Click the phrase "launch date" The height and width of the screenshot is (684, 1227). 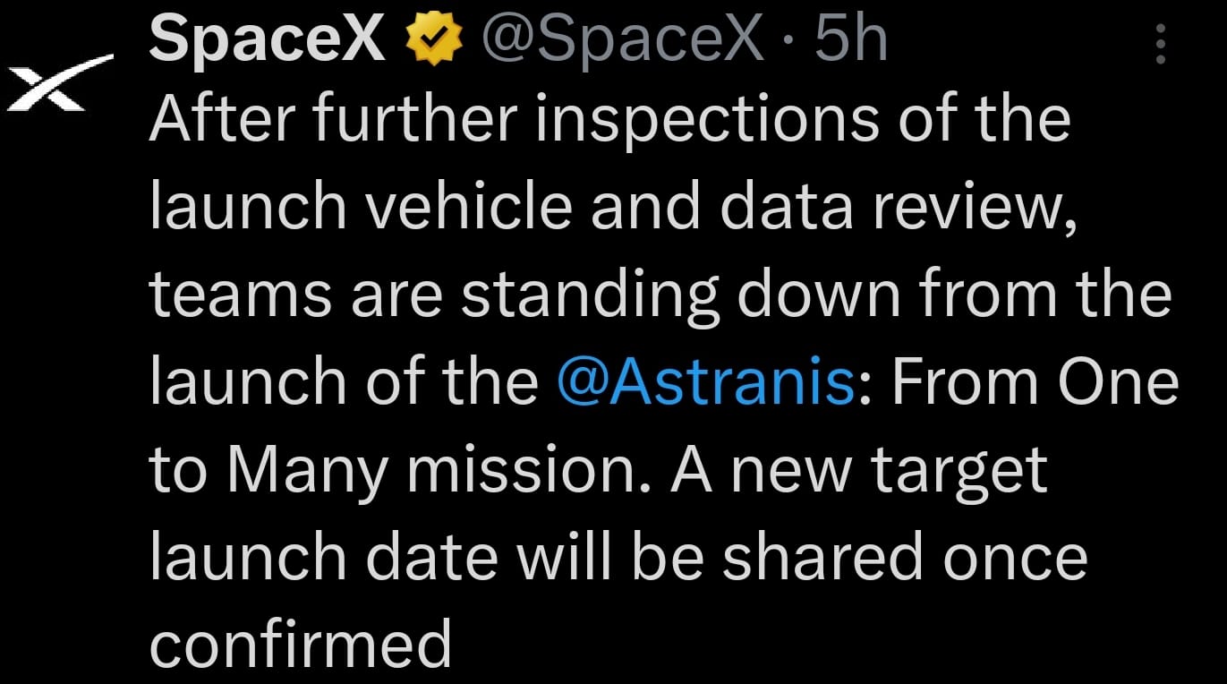coord(323,558)
